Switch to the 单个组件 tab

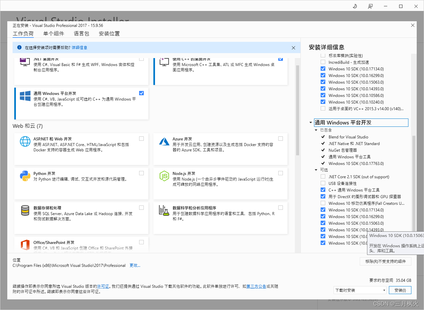click(x=54, y=34)
